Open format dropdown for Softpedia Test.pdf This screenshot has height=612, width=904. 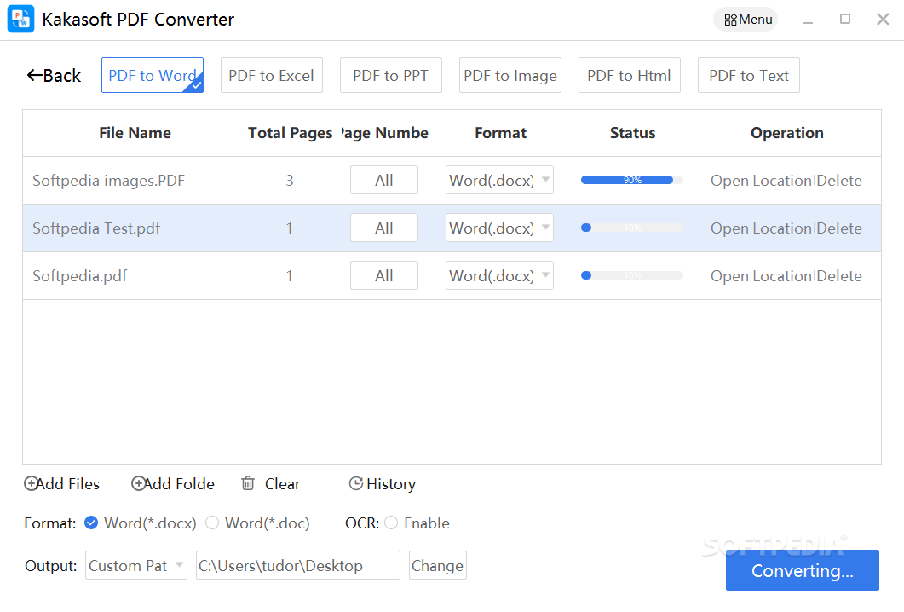pos(499,228)
